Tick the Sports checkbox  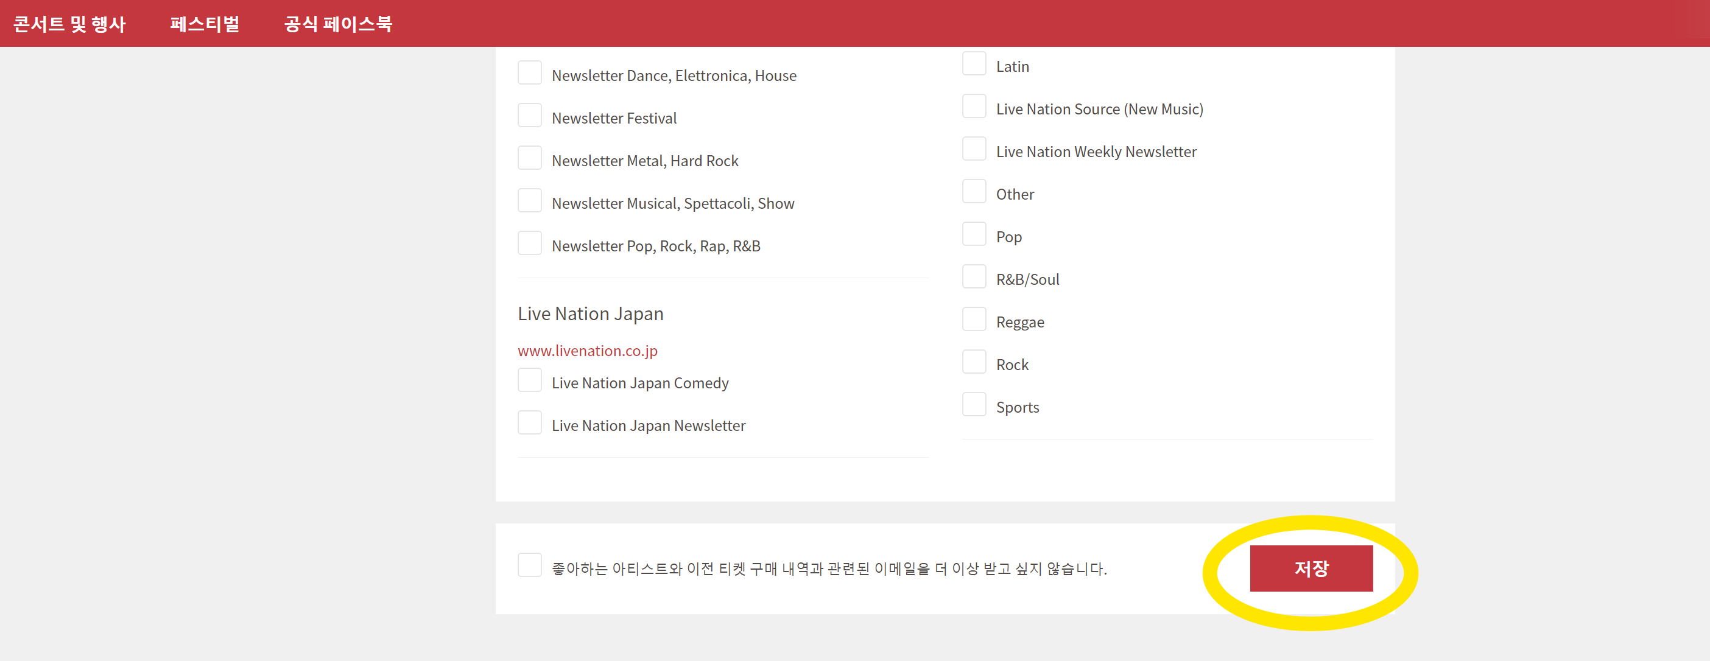974,405
